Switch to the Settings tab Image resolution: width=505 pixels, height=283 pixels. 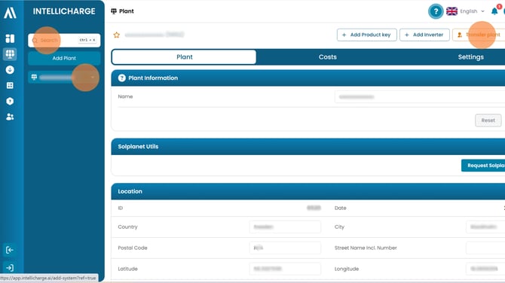(x=470, y=57)
